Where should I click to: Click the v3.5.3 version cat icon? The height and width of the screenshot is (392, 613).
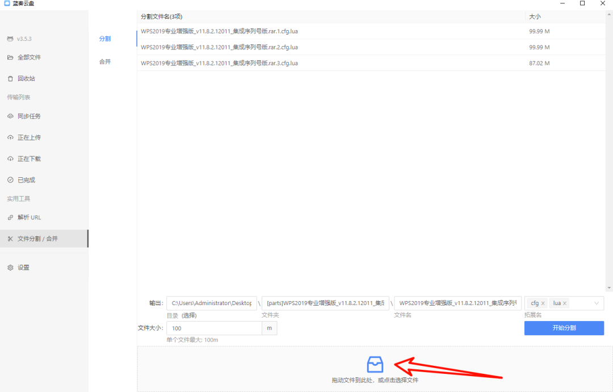pyautogui.click(x=10, y=39)
